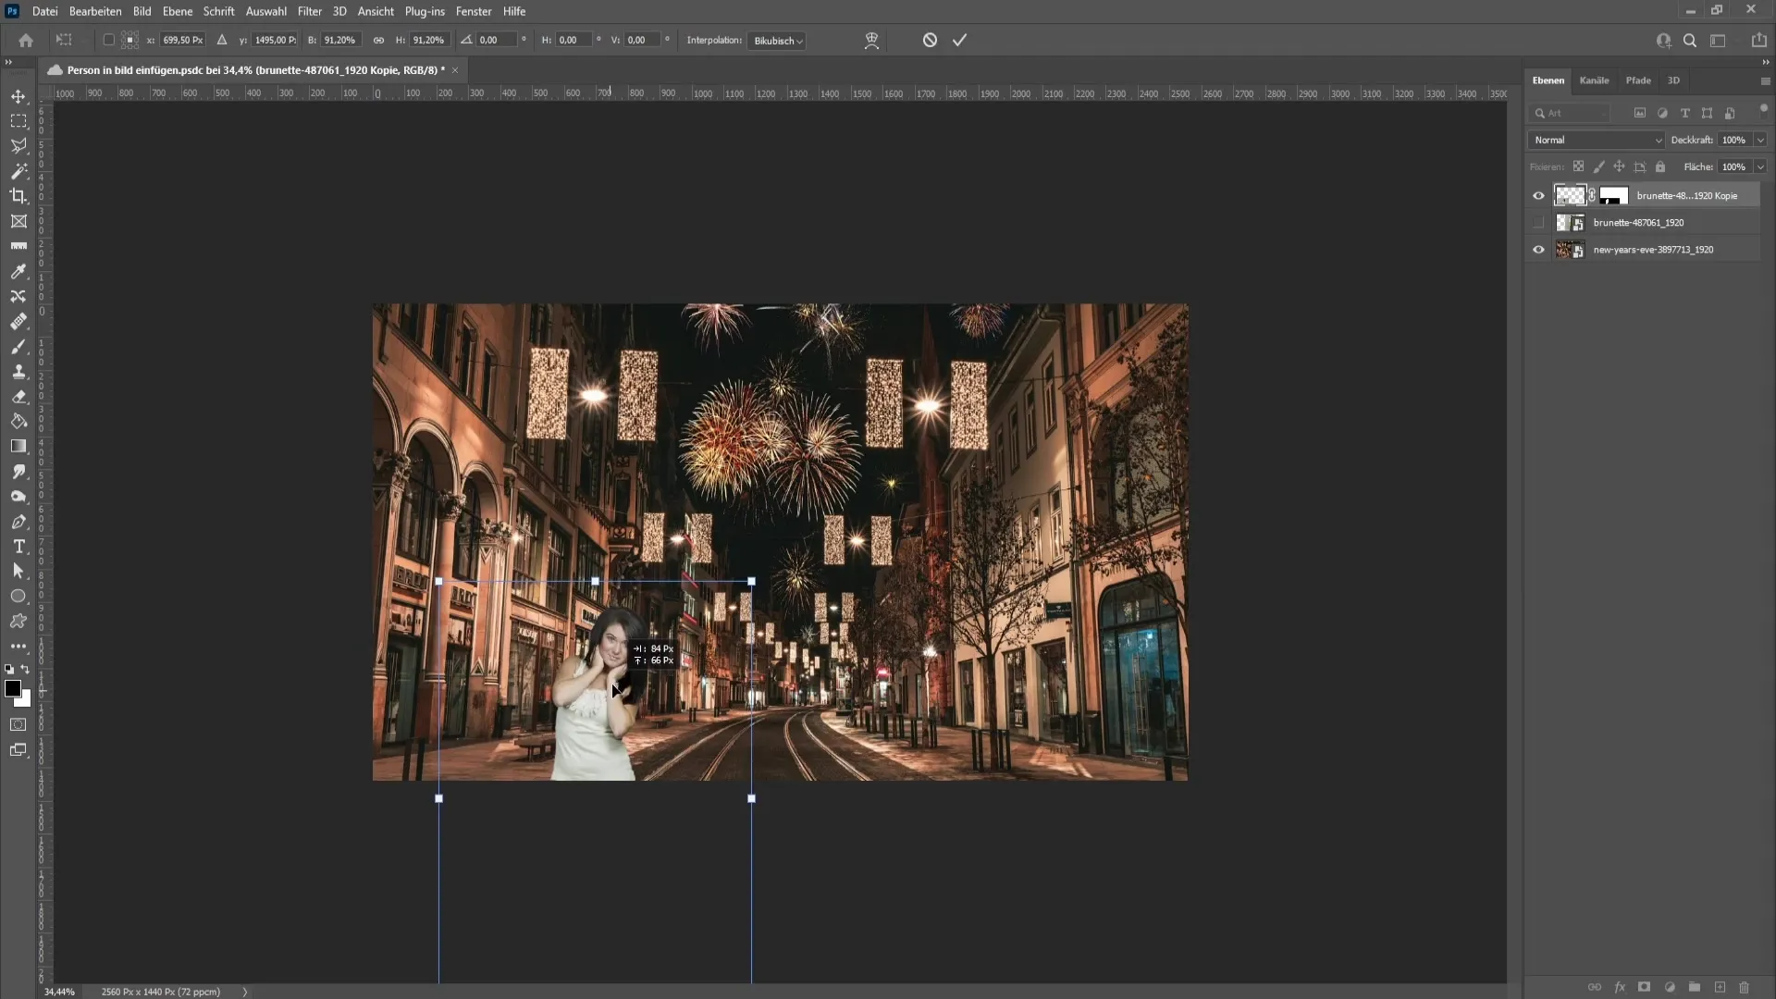1776x999 pixels.
Task: Cancel transform with cancel button
Action: pyautogui.click(x=930, y=39)
